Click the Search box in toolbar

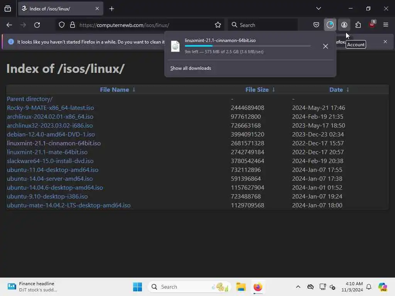(x=263, y=25)
